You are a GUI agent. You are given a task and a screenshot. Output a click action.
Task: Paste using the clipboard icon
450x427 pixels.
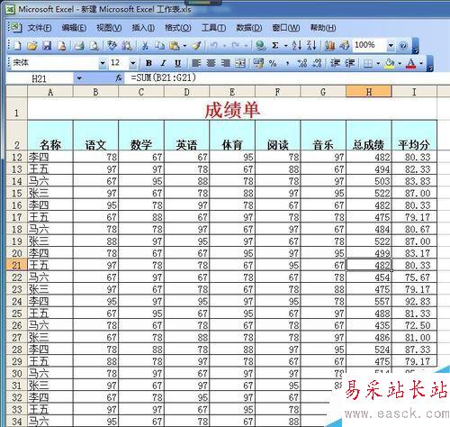click(x=175, y=46)
